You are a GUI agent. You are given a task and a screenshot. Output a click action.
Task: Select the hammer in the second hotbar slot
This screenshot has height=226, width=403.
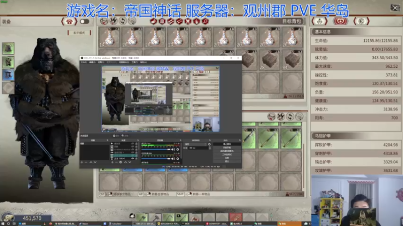(155, 217)
